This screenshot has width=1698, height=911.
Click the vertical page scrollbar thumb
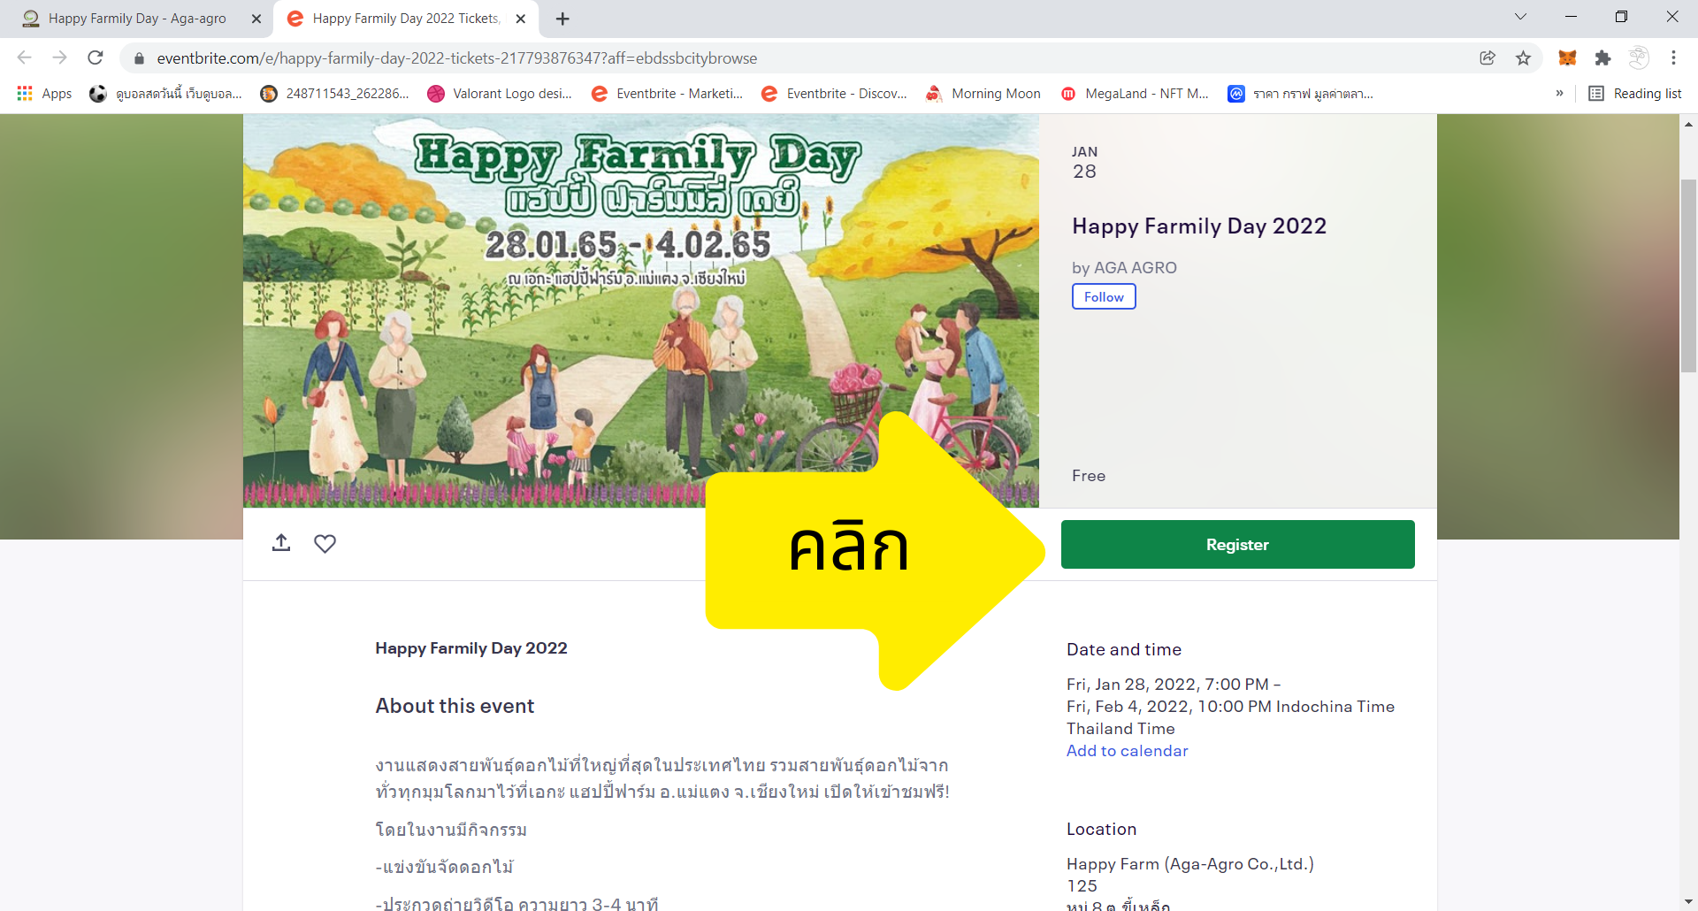tap(1688, 274)
